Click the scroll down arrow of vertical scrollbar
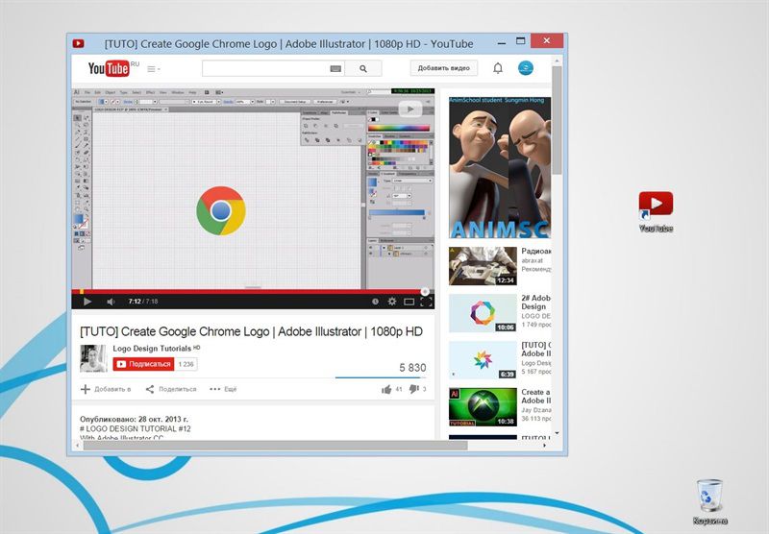The height and width of the screenshot is (534, 769). [557, 433]
